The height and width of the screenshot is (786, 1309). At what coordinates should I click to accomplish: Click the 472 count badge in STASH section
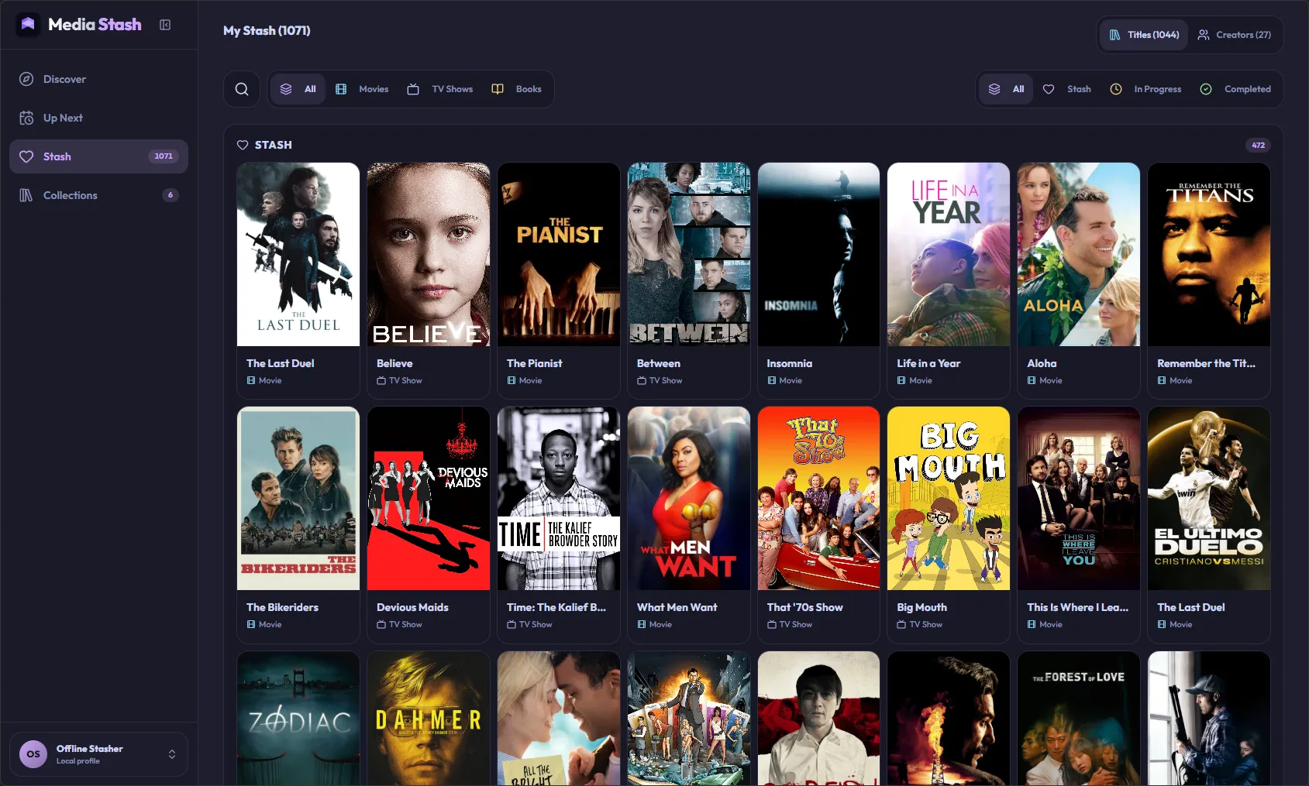pyautogui.click(x=1258, y=145)
